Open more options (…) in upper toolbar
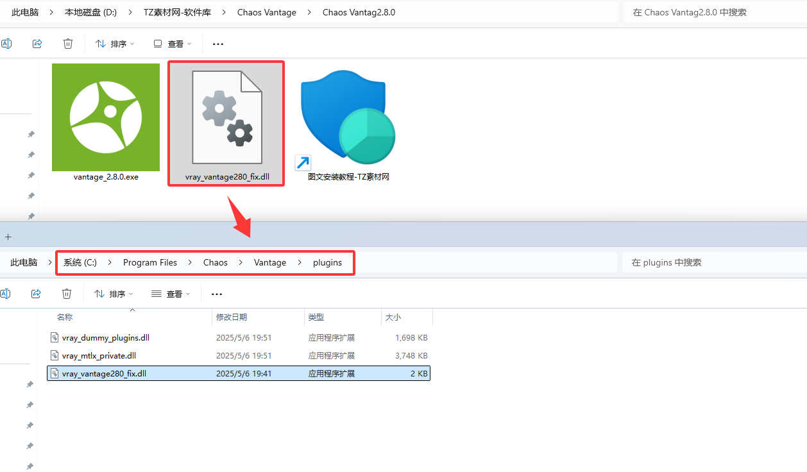Image resolution: width=807 pixels, height=472 pixels. coord(218,44)
